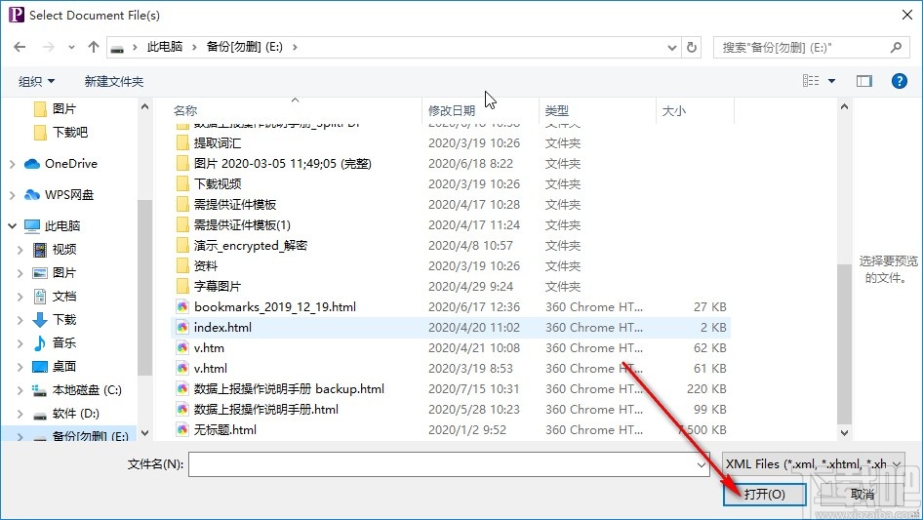The width and height of the screenshot is (923, 520).
Task: Expand the WPS网盘 tree node
Action: (13, 195)
